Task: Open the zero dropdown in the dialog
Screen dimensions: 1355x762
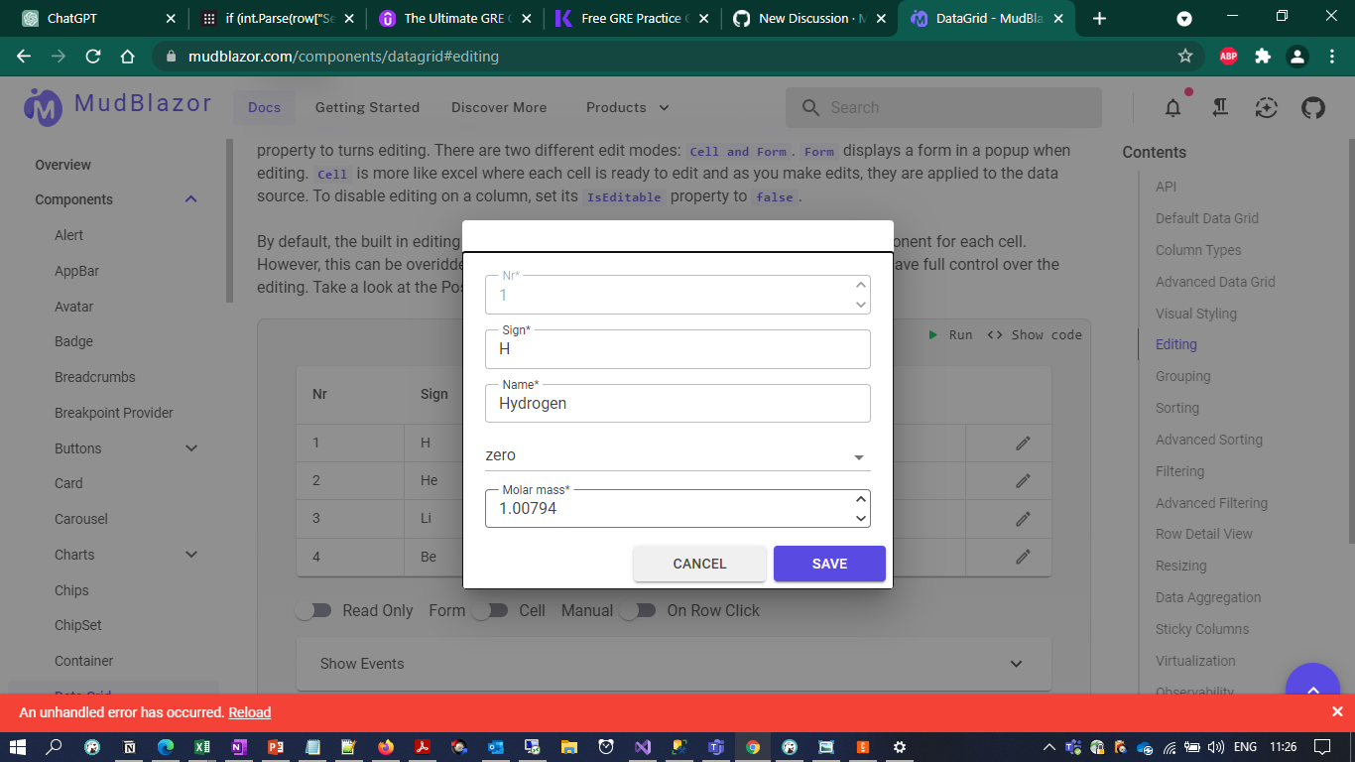Action: [857, 454]
